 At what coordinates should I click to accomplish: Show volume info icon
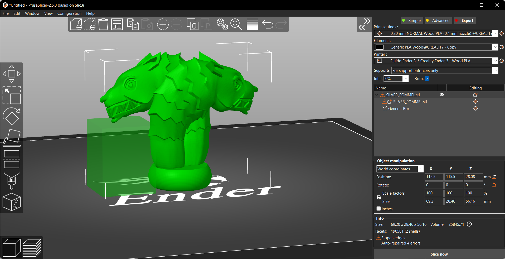(469, 224)
